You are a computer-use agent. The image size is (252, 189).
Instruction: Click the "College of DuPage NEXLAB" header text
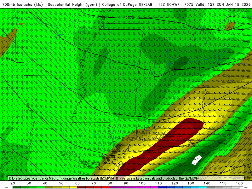pyautogui.click(x=127, y=5)
